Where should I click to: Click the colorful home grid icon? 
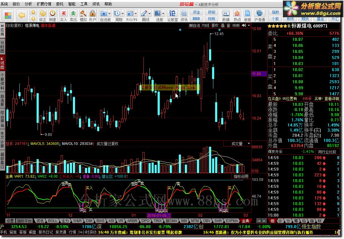click(x=8, y=15)
